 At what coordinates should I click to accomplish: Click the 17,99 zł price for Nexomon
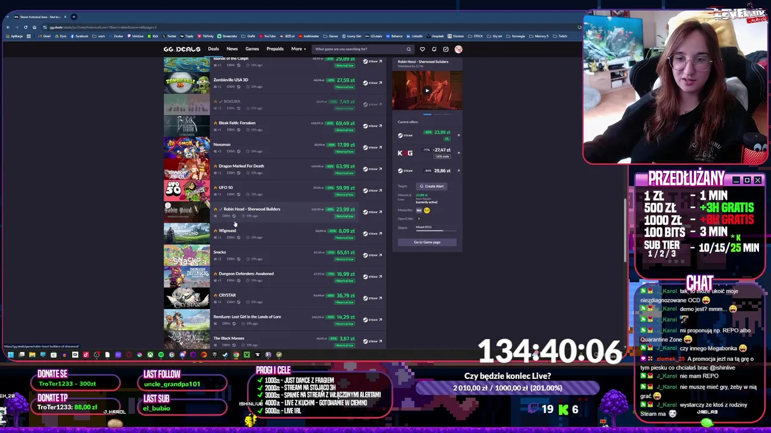(x=346, y=145)
